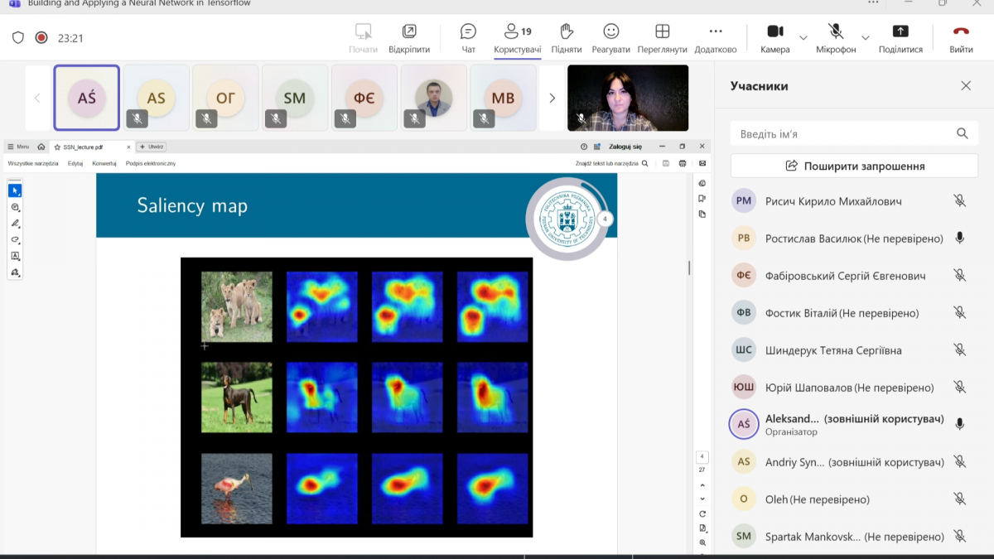The width and height of the screenshot is (994, 559).
Task: Open the Edytuj menu in PDF viewer
Action: tap(75, 164)
